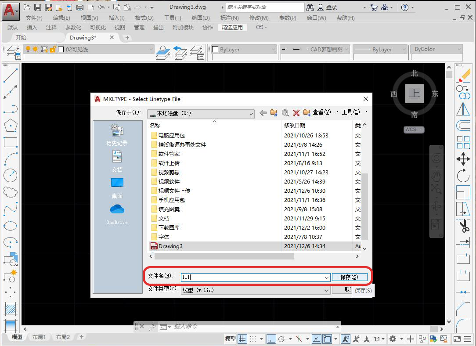476x346 pixels.
Task: Switch to the 注释 ribbon tab
Action: point(51,27)
